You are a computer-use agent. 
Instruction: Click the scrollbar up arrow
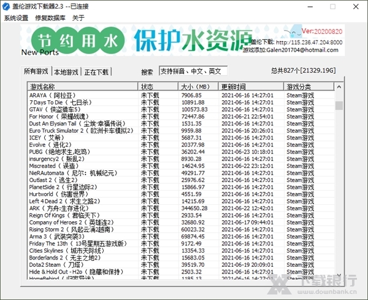pos(339,87)
